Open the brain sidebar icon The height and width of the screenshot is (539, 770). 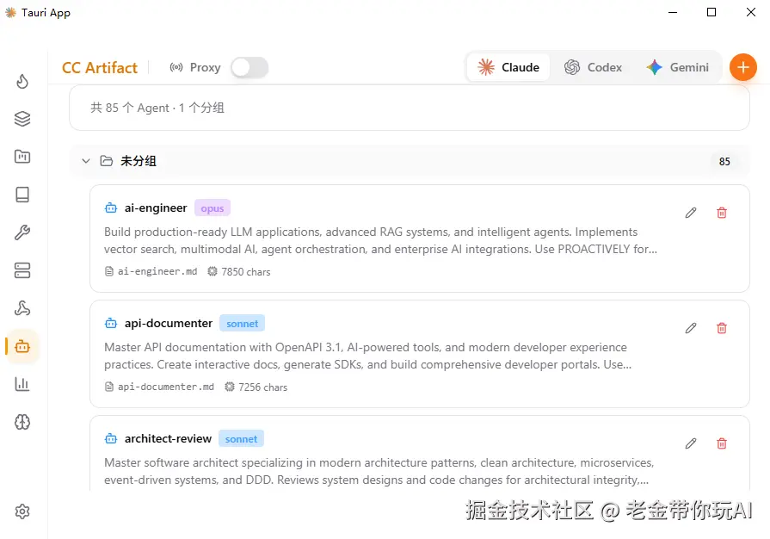(22, 422)
